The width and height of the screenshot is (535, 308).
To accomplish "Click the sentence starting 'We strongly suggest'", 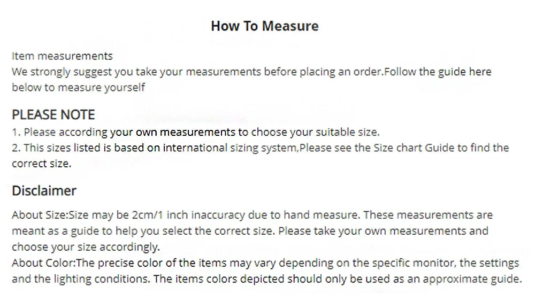I will 251,72.
